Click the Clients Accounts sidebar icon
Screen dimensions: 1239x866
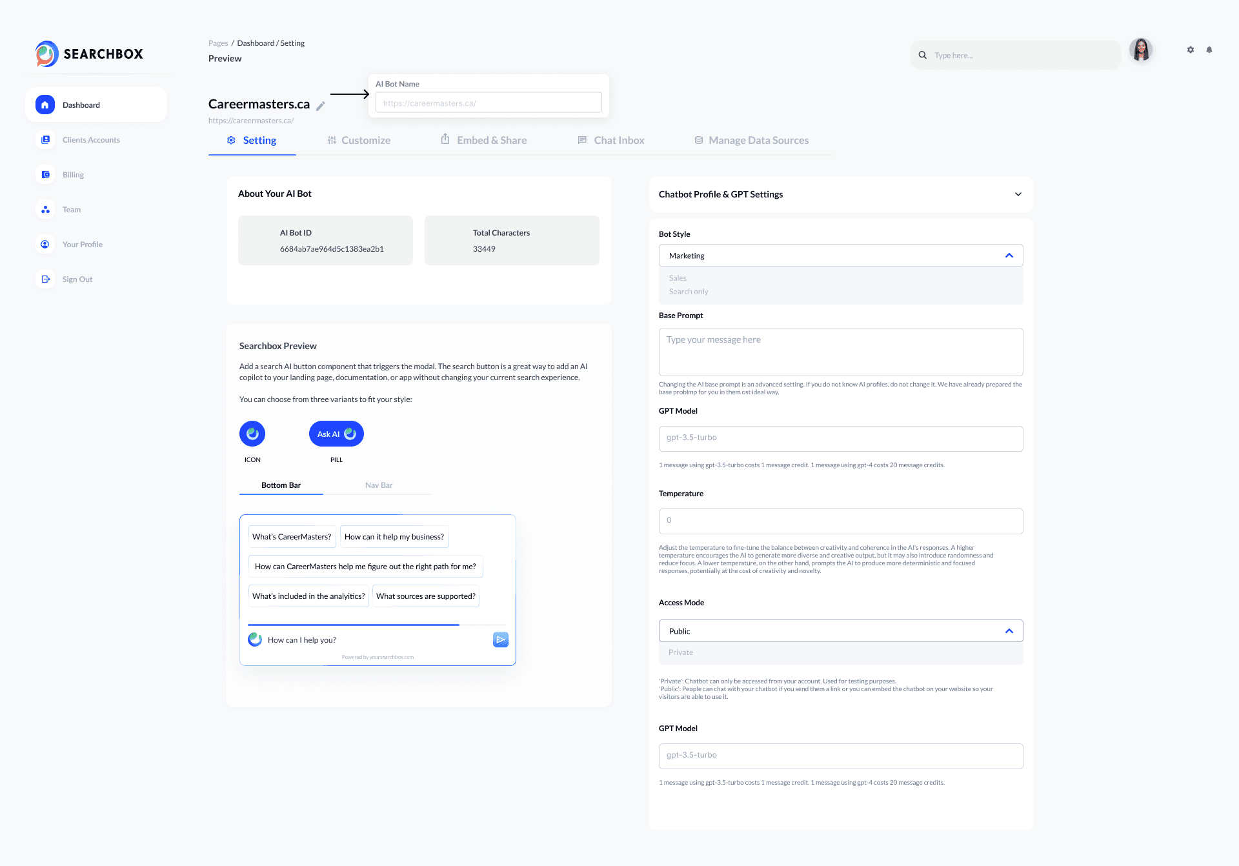pyautogui.click(x=45, y=139)
